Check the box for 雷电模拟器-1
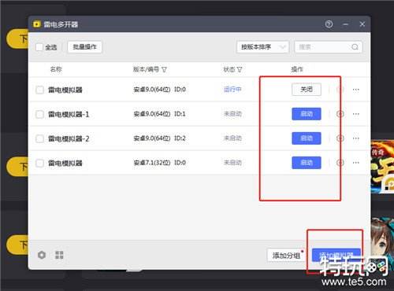The width and height of the screenshot is (394, 291). [x=39, y=114]
